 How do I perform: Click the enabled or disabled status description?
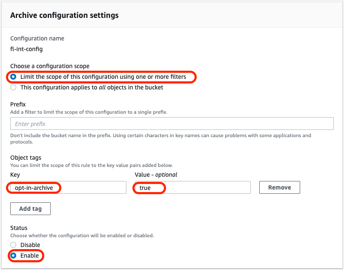[82, 236]
